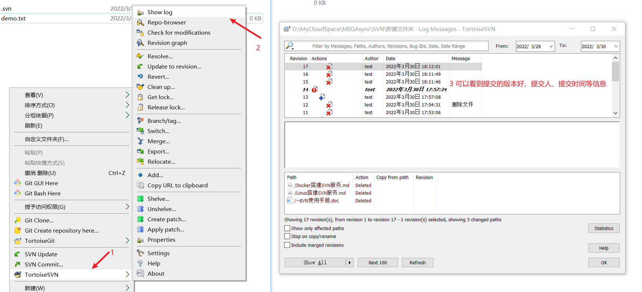Open the To date dropdown
The height and width of the screenshot is (292, 642).
pos(616,46)
